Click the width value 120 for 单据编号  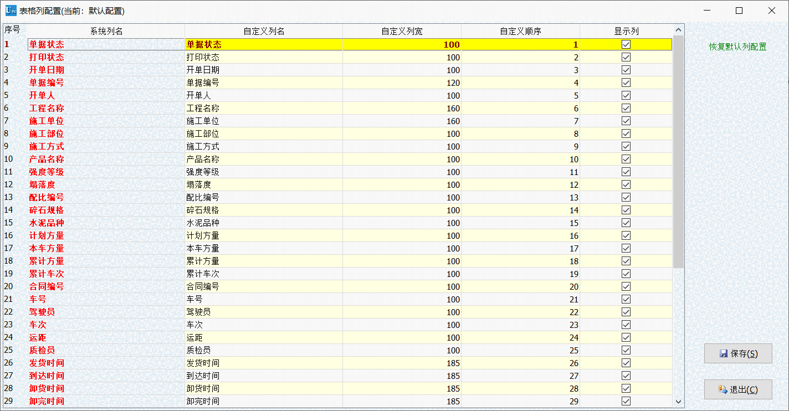pos(402,83)
